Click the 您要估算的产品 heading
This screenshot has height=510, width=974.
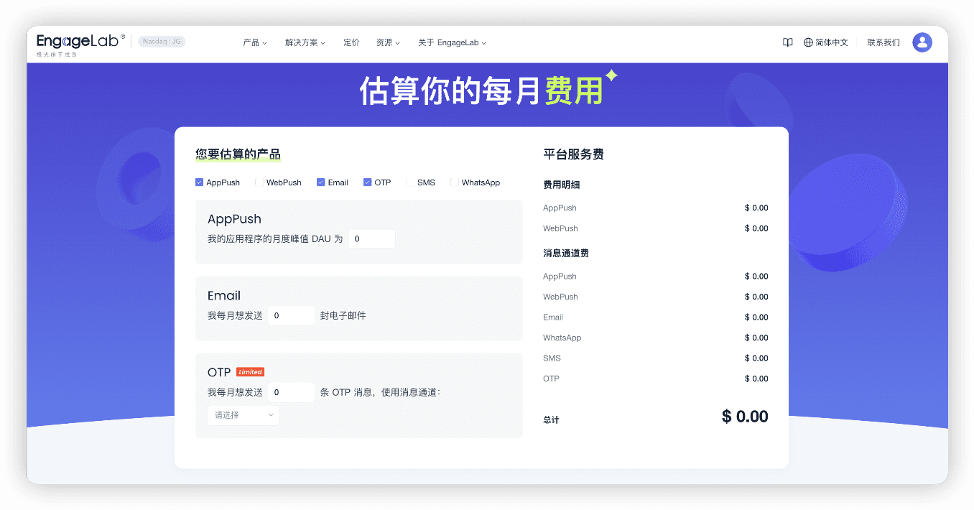coord(238,154)
